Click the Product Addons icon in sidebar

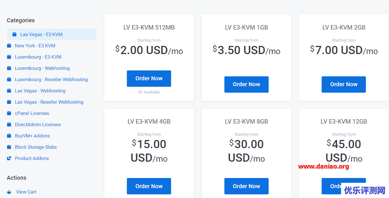(9, 158)
